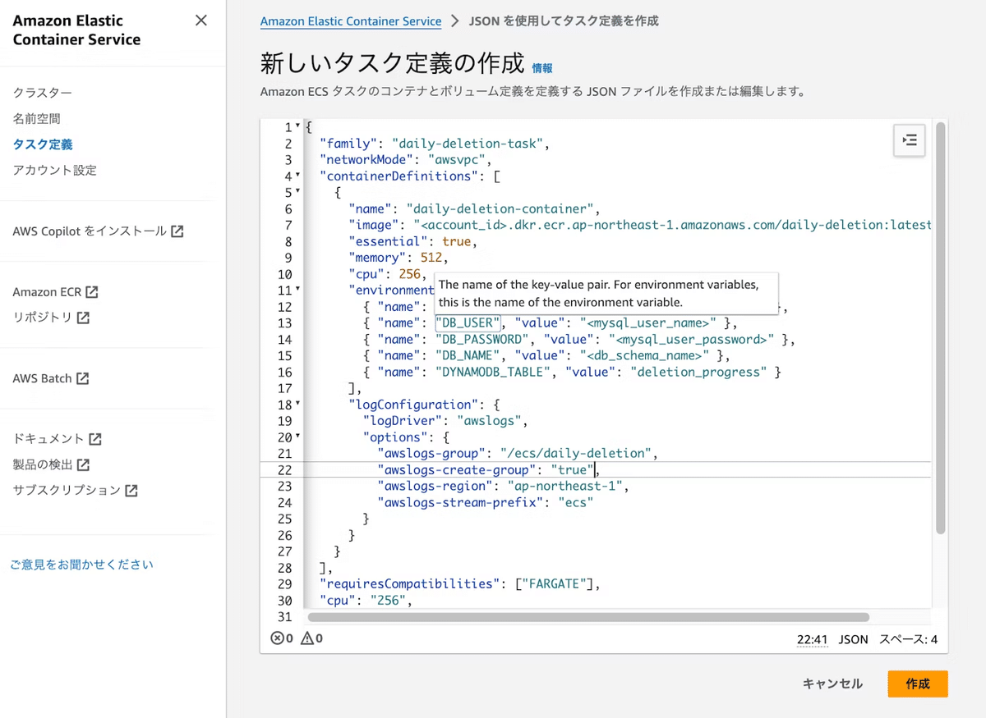
Task: Click external link icon beside AWS Batch
Action: pyautogui.click(x=82, y=378)
